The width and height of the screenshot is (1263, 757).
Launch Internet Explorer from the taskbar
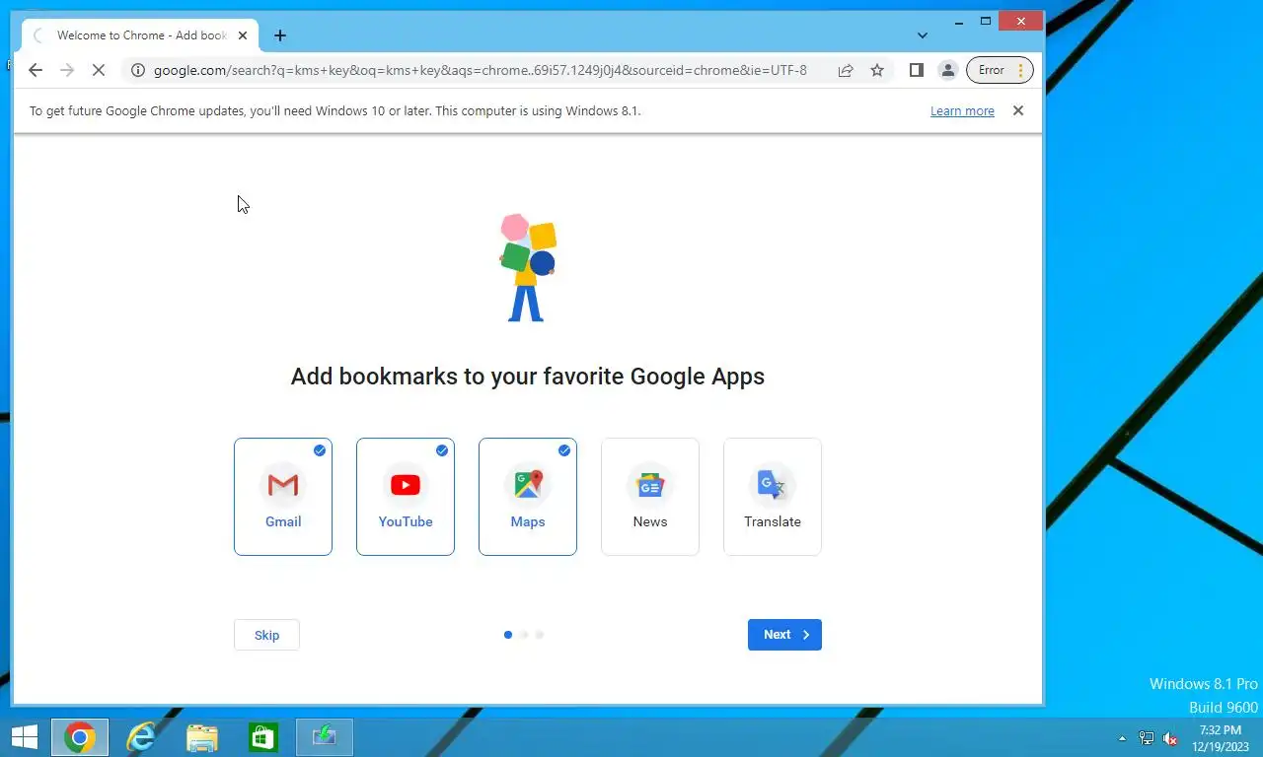(x=141, y=737)
